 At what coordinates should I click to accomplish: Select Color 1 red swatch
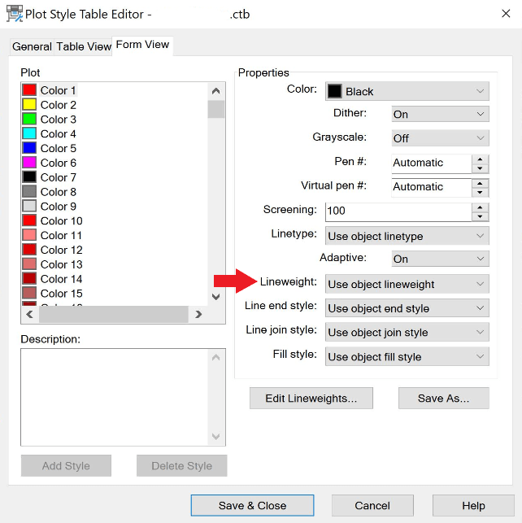[x=29, y=90]
